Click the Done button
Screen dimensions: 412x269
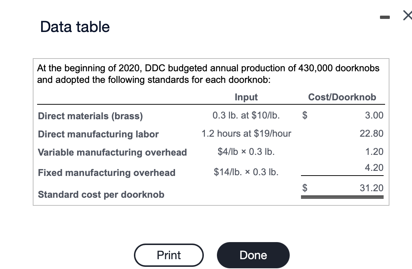pos(253,255)
